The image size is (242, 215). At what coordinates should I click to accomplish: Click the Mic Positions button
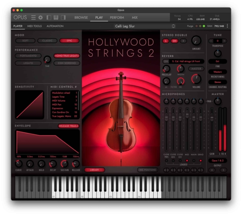148,170
